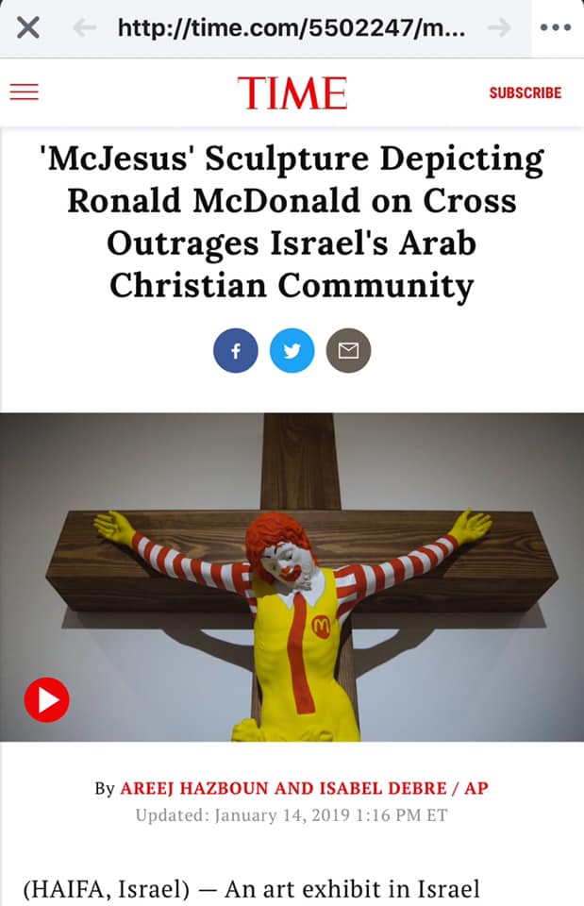Click the M badge on the sculpture's chest
Image resolution: width=584 pixels, height=906 pixels.
(321, 627)
